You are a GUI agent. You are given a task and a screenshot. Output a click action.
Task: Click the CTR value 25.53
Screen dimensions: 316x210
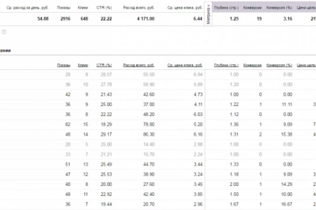click(x=106, y=174)
